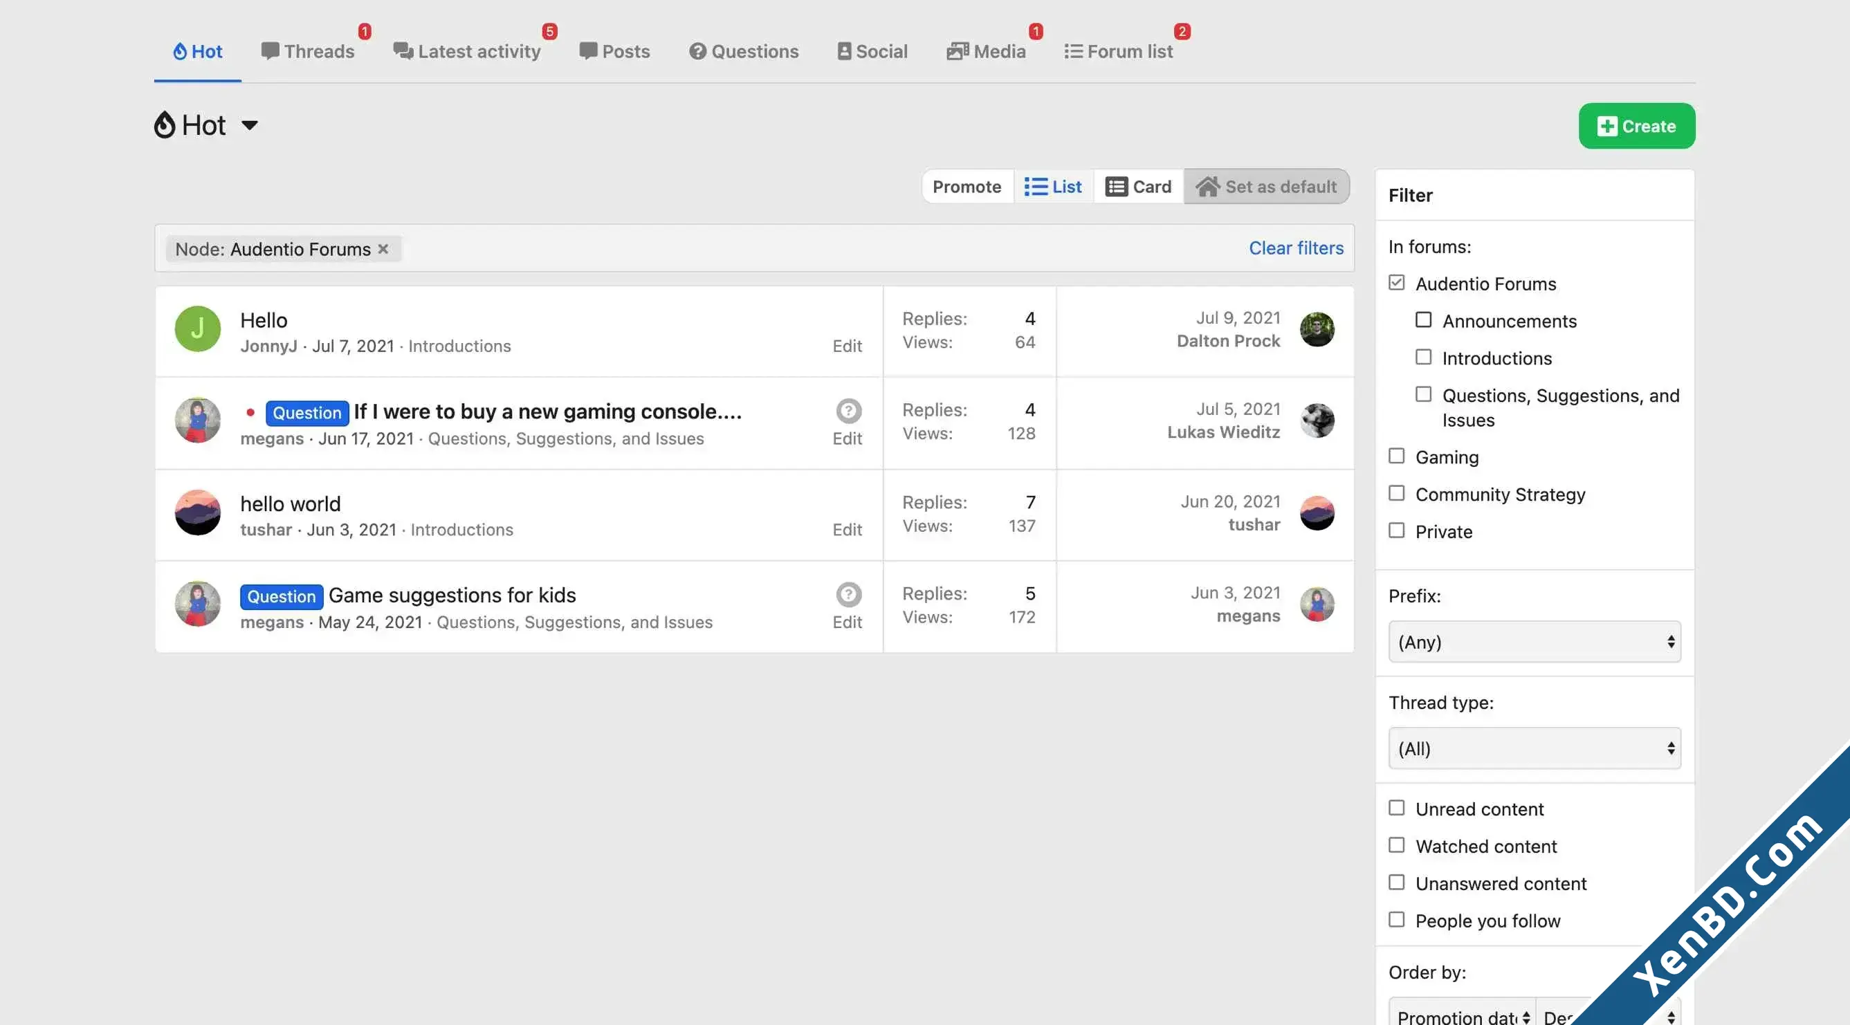
Task: Open the Questions tab
Action: 744,51
